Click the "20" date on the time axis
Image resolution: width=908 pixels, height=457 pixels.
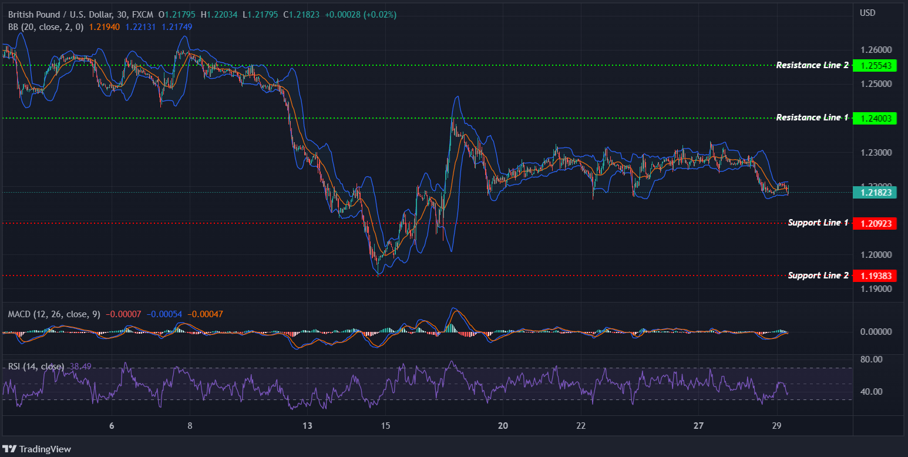click(503, 425)
